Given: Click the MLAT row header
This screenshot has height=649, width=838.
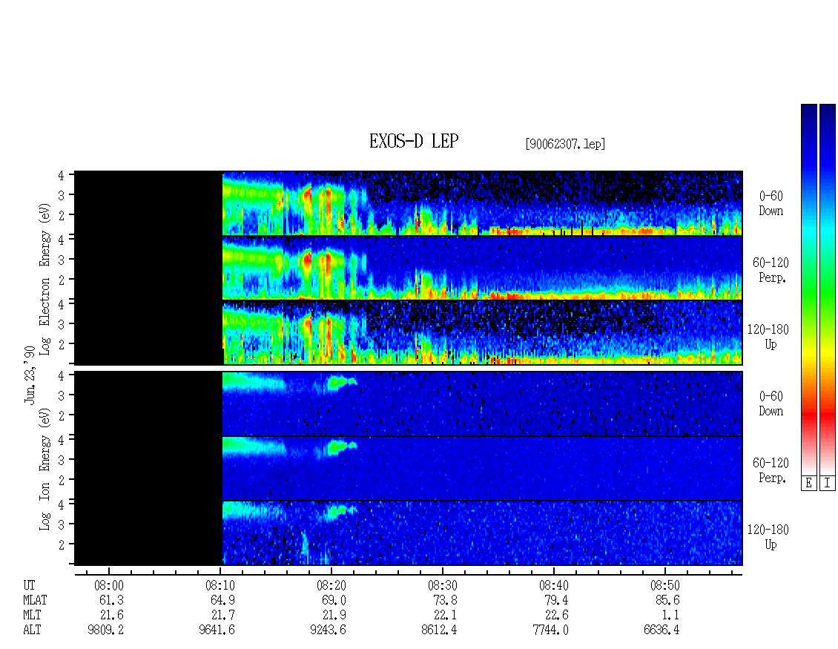Looking at the screenshot, I should [x=35, y=600].
